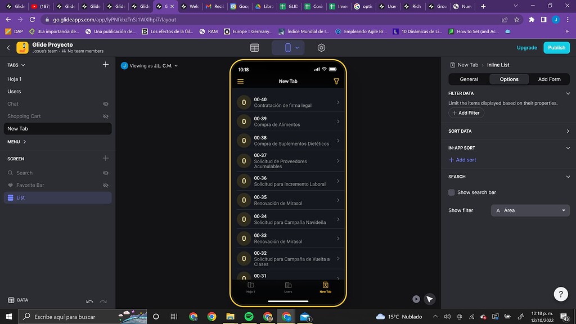
Task: Add a new screen component with the plus icon
Action: click(x=105, y=159)
